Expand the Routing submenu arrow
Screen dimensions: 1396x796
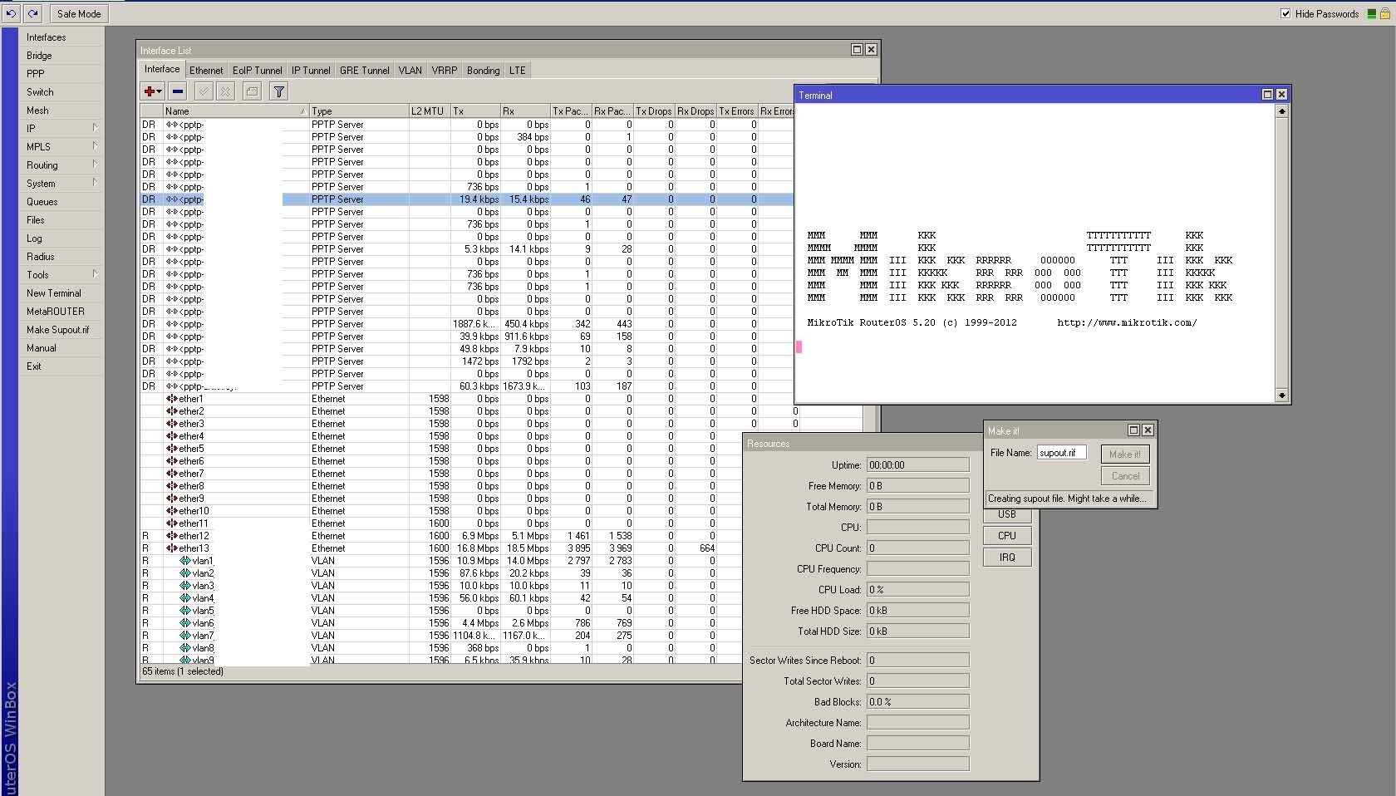click(94, 165)
